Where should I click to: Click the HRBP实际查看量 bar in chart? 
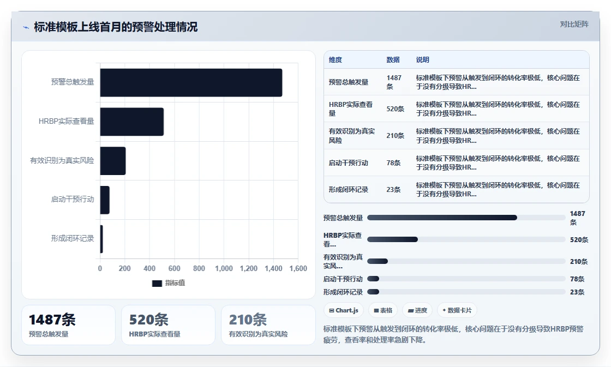tap(131, 122)
